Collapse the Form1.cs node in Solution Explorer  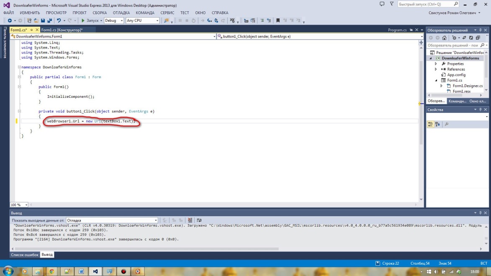pos(436,80)
